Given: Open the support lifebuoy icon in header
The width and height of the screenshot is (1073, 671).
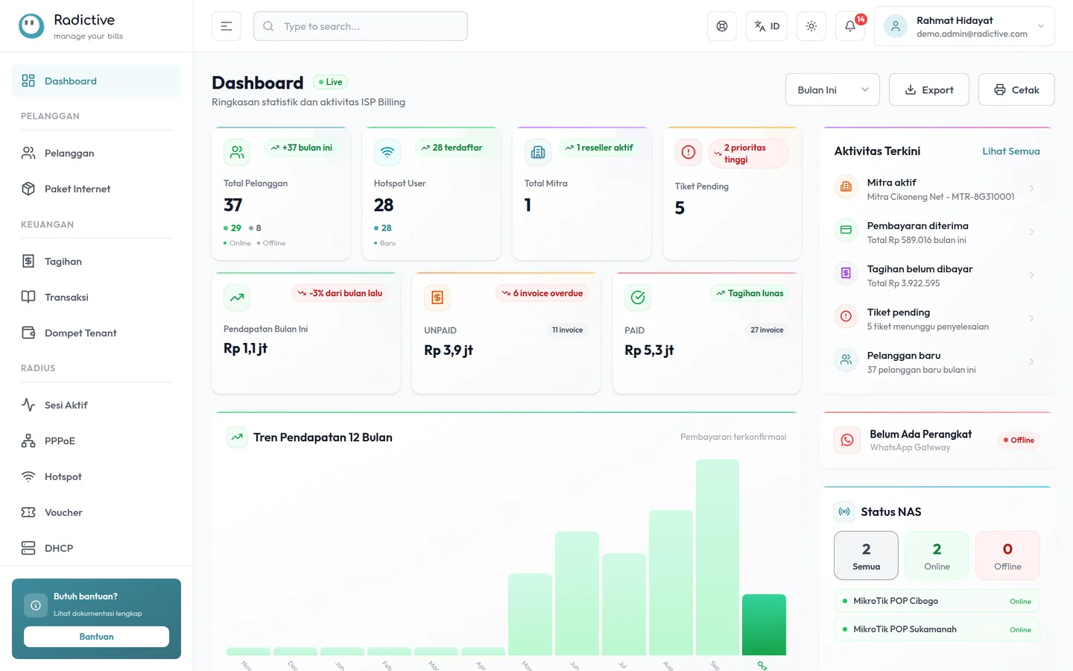Looking at the screenshot, I should (x=722, y=26).
